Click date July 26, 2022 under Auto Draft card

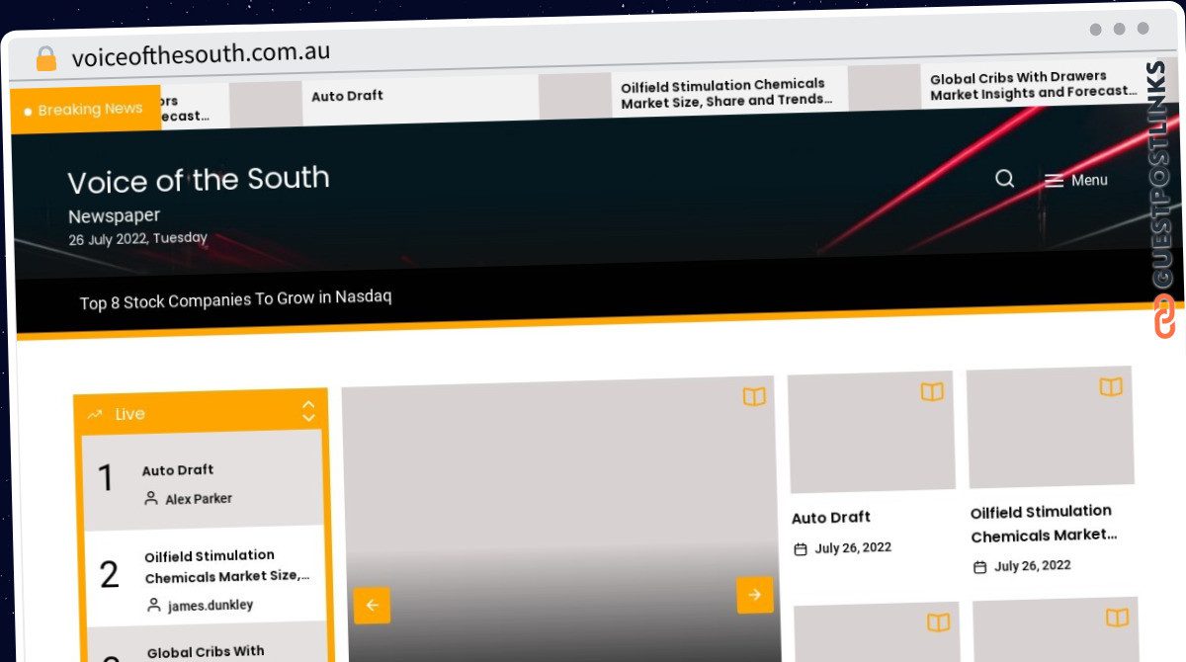(x=853, y=548)
